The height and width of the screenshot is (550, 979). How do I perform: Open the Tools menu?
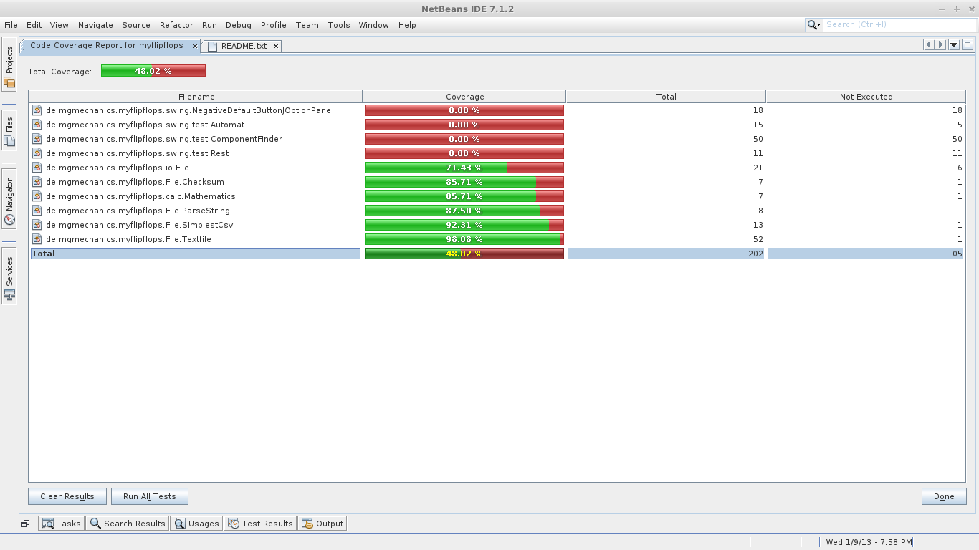point(339,25)
